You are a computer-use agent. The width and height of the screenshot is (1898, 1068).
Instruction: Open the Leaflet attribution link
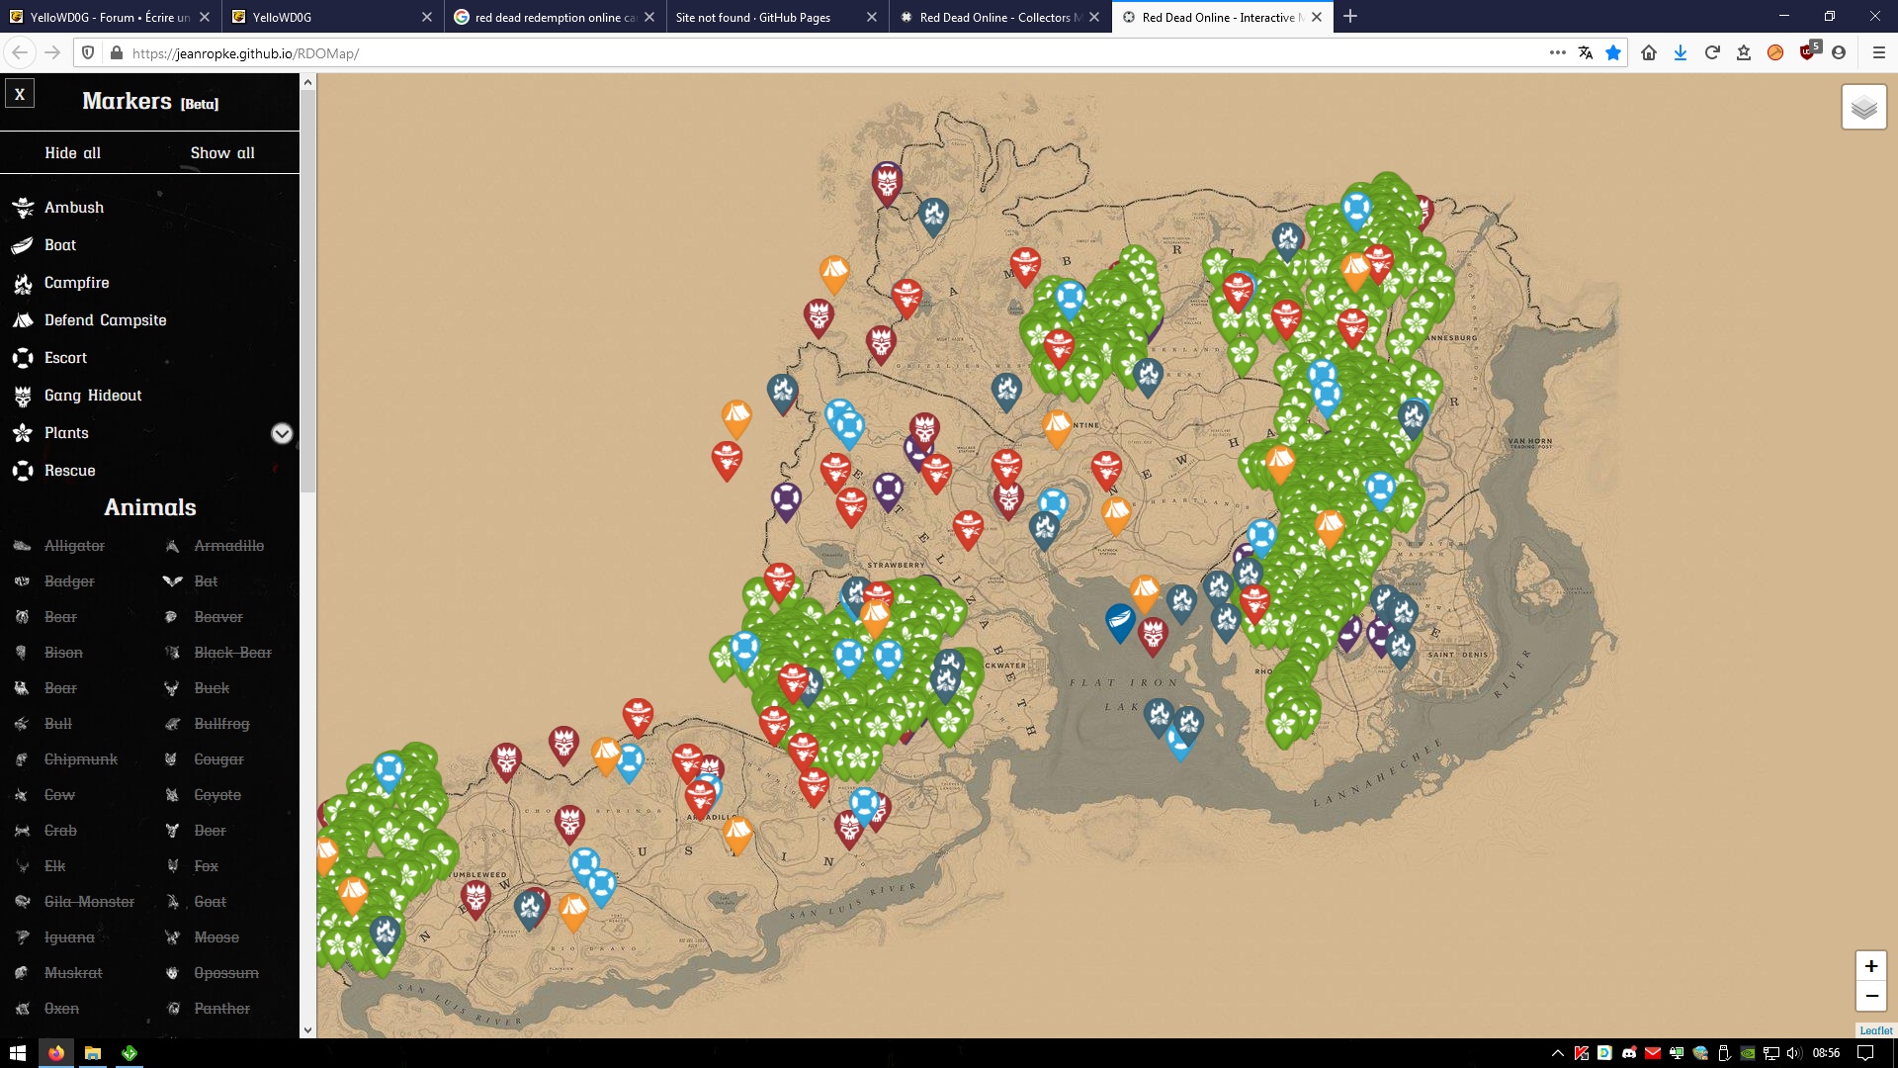[1875, 1030]
